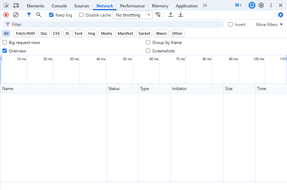Enable the Disable cache checkbox
The width and height of the screenshot is (287, 190).
coord(81,15)
